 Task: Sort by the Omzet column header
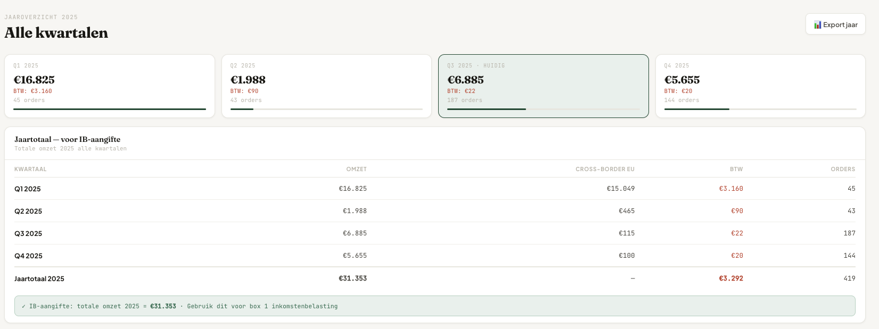tap(356, 169)
